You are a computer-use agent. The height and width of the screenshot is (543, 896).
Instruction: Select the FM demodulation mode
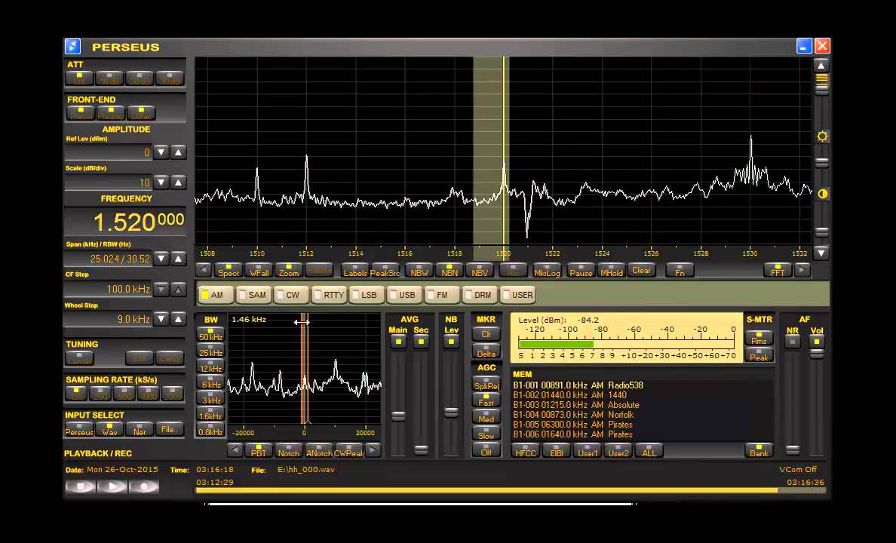coord(442,295)
